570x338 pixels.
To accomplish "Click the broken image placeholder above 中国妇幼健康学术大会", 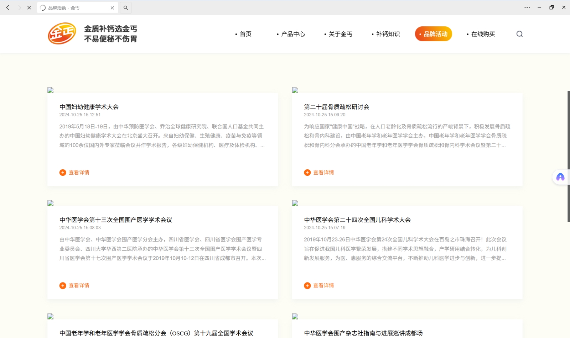I will point(50,90).
